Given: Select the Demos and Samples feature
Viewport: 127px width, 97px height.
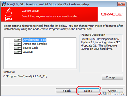Looking at the screenshot, I should pos(35,44).
